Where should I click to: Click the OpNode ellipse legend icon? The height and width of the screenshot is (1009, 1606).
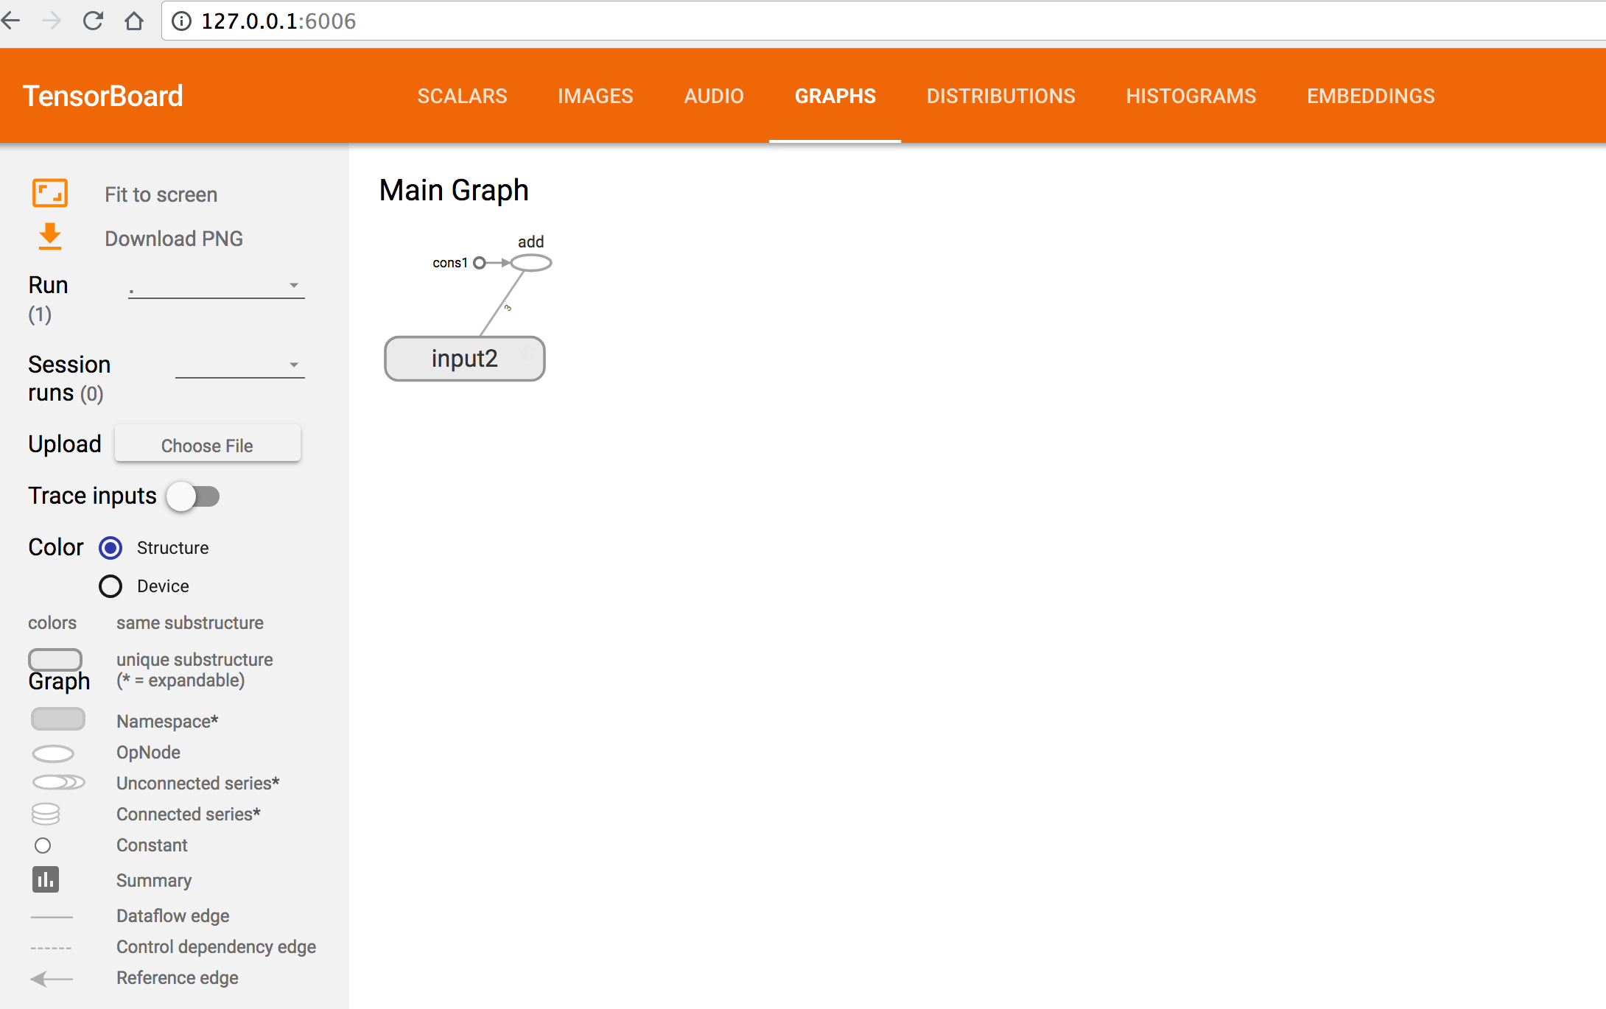(x=53, y=753)
